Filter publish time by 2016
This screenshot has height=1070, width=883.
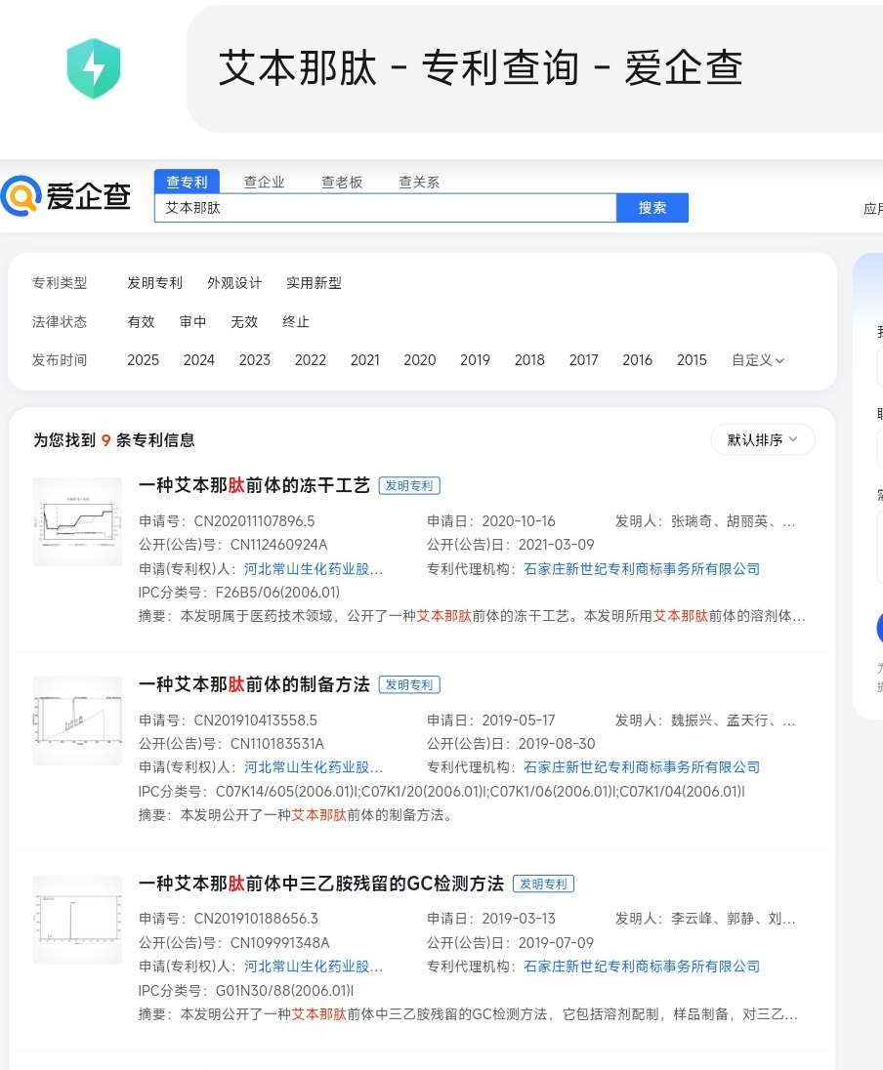tap(637, 359)
